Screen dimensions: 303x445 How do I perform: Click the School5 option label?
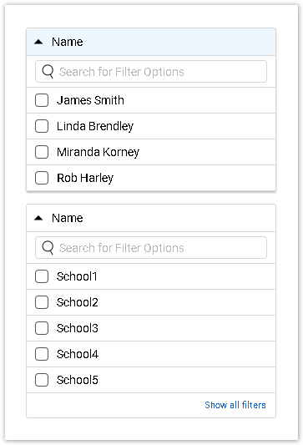click(x=77, y=380)
